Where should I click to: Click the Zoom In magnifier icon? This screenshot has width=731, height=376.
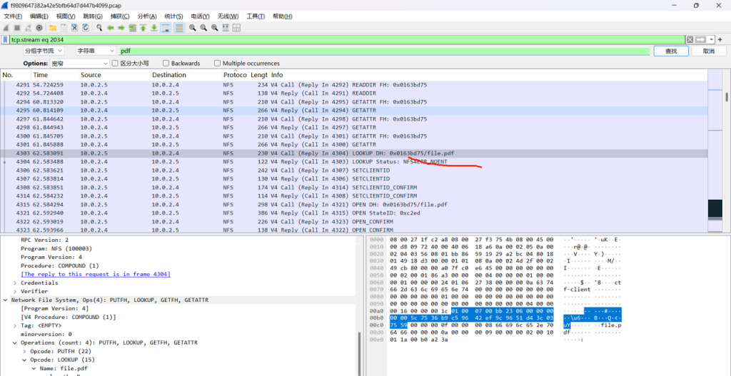point(193,28)
